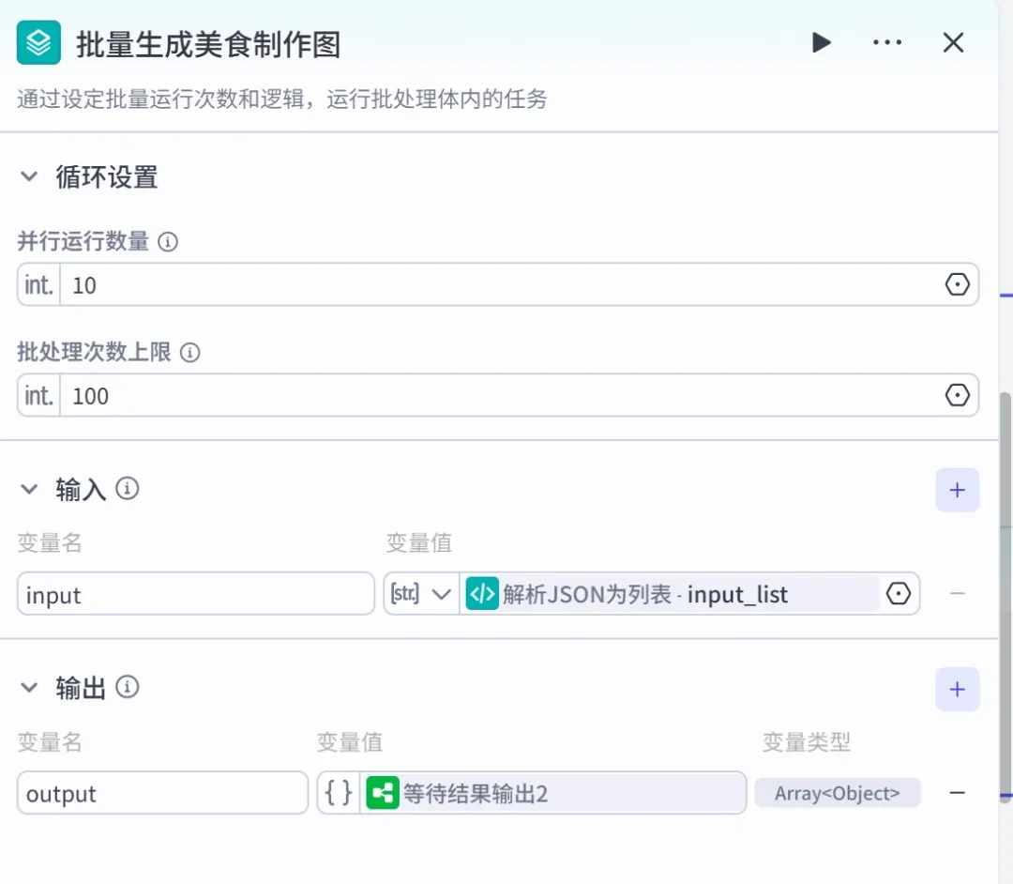This screenshot has width=1013, height=884.
Task: Show info tooltip for 批处理次数上限
Action: pos(189,352)
